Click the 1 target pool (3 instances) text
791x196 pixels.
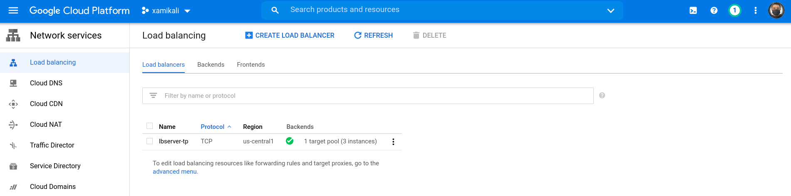[x=340, y=141]
